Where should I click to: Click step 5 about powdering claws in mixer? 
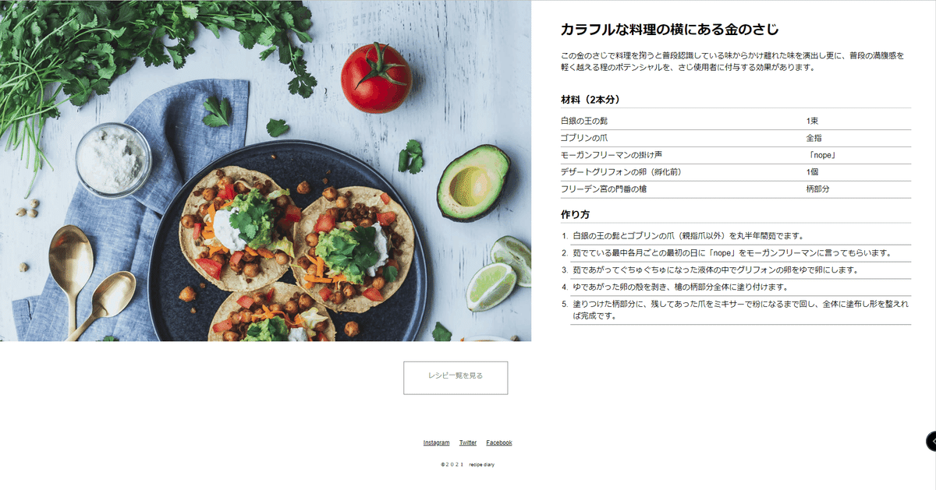(x=736, y=310)
